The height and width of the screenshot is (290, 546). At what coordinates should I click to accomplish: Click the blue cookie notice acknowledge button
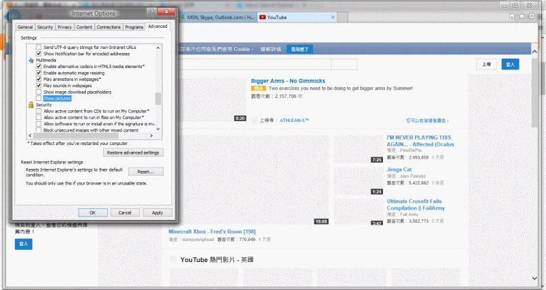tap(300, 49)
